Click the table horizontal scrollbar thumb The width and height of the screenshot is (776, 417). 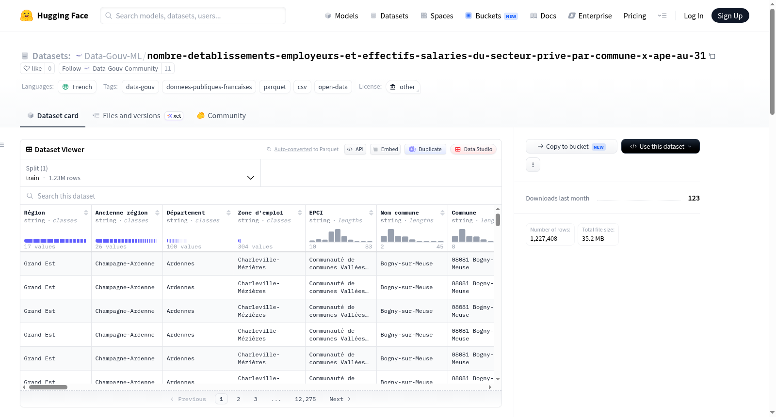click(x=48, y=387)
